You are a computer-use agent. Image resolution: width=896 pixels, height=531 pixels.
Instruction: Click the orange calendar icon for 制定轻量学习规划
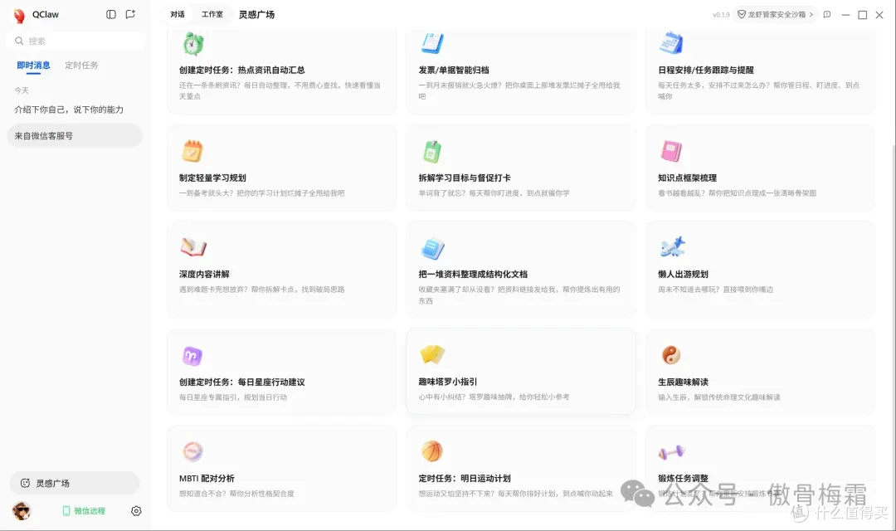click(192, 151)
